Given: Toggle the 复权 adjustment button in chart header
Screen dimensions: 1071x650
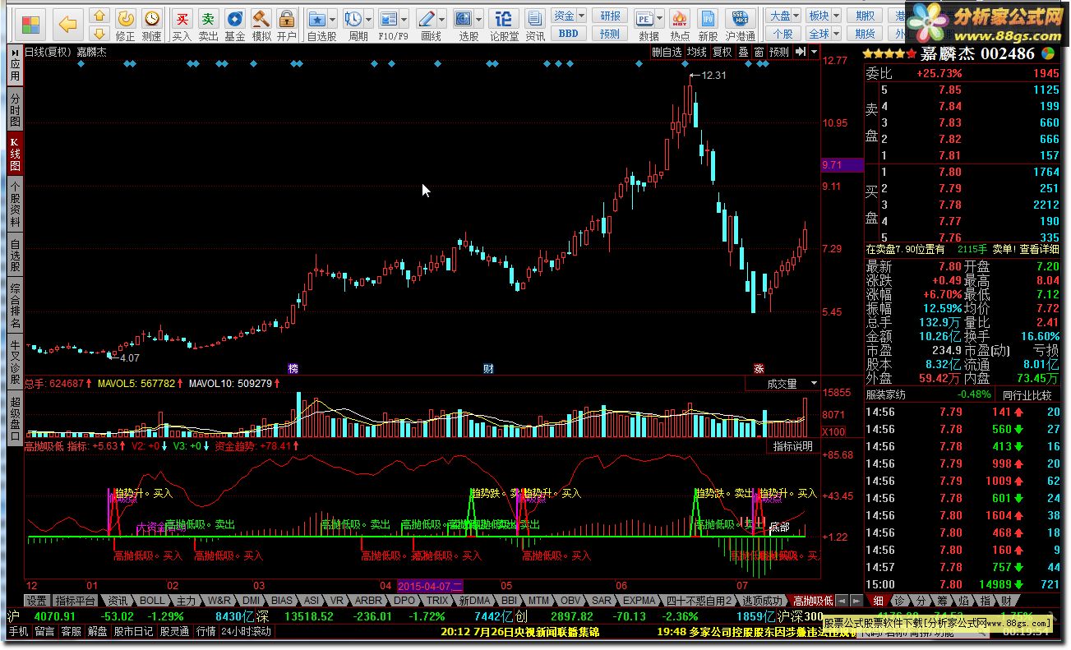Looking at the screenshot, I should [x=722, y=52].
